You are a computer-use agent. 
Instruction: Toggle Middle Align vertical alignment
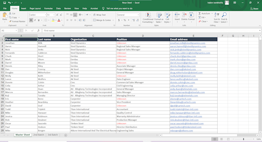click(x=71, y=15)
